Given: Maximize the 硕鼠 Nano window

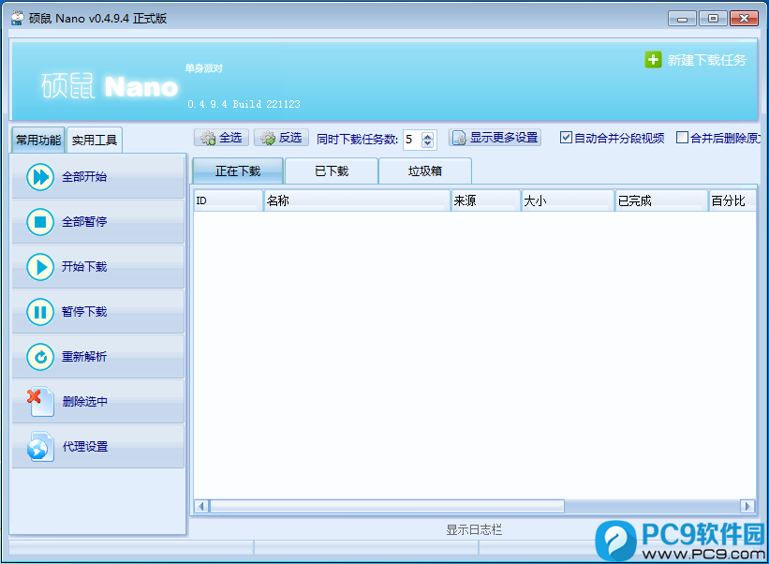Looking at the screenshot, I should 713,19.
